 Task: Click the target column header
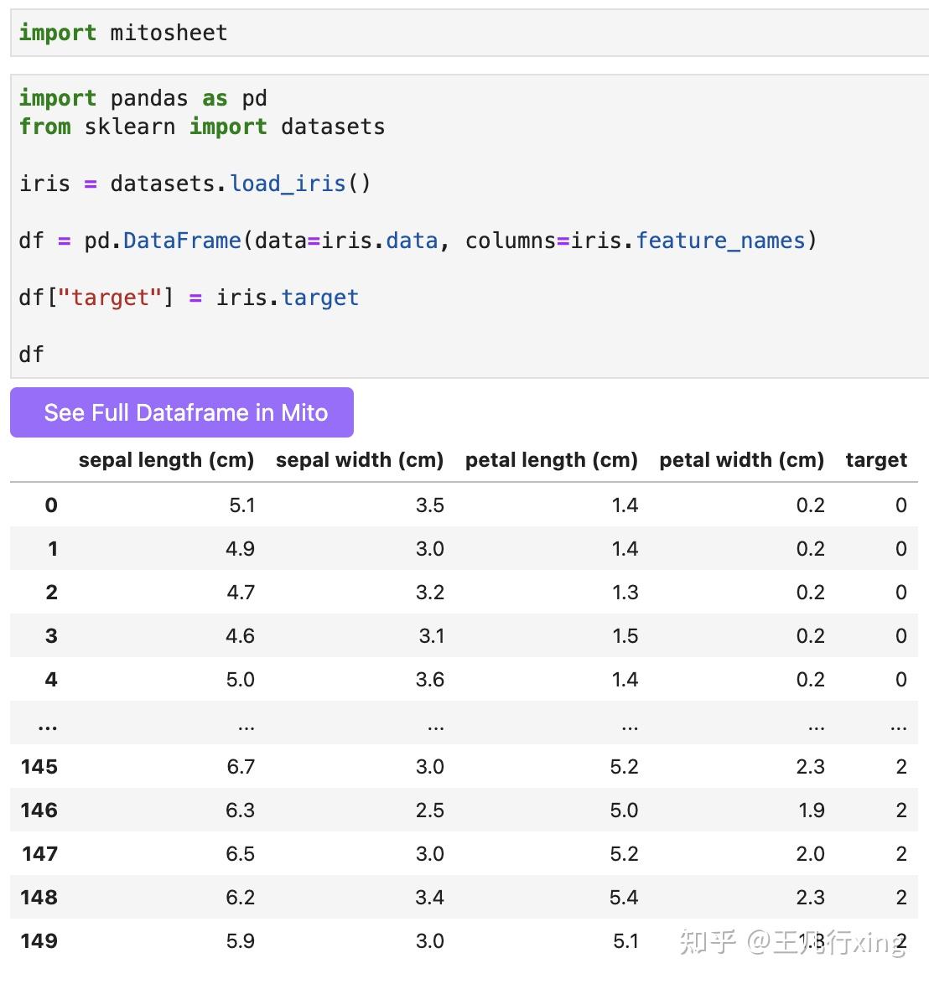[876, 460]
